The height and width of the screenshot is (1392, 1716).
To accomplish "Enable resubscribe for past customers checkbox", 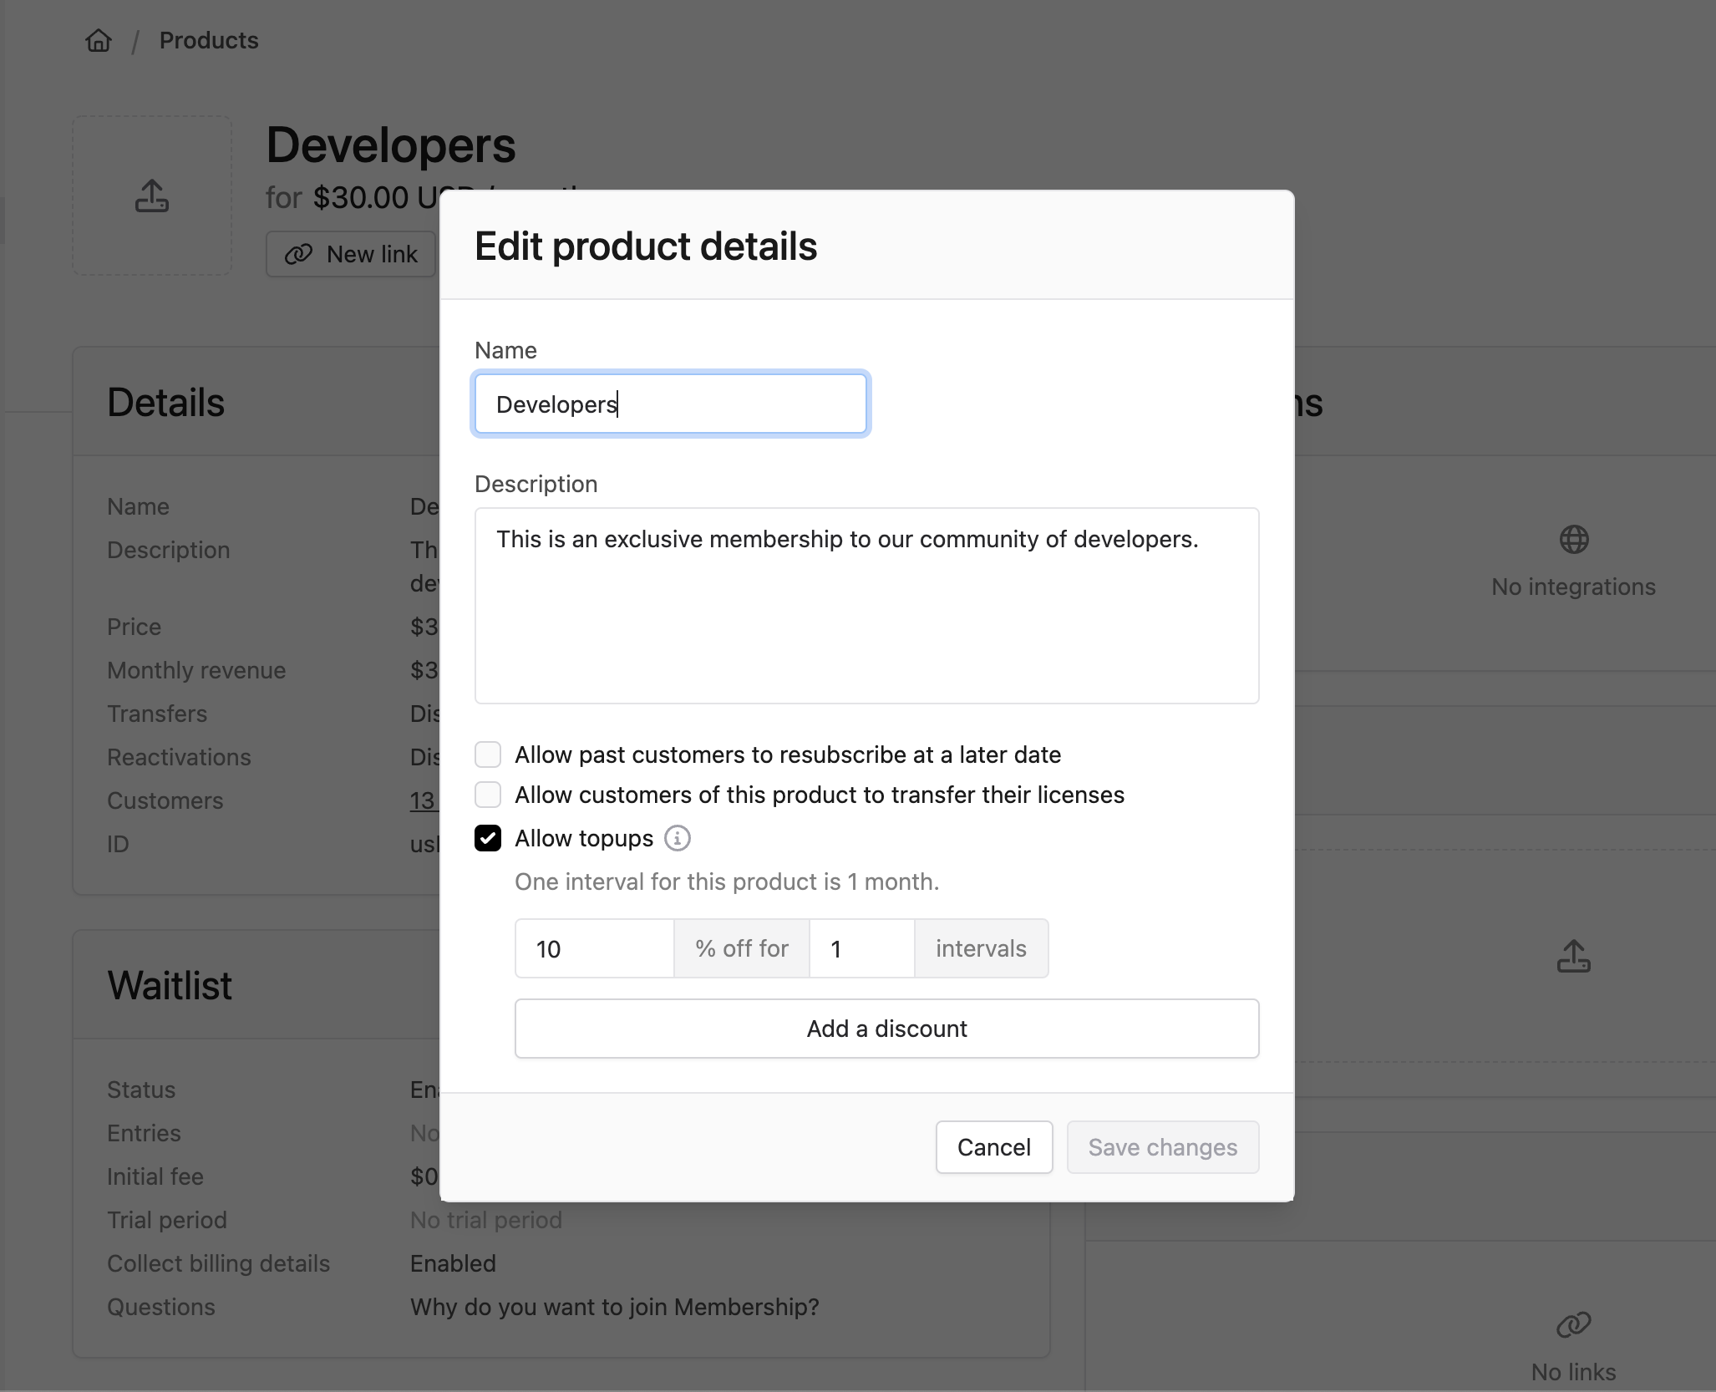I will pos(488,754).
